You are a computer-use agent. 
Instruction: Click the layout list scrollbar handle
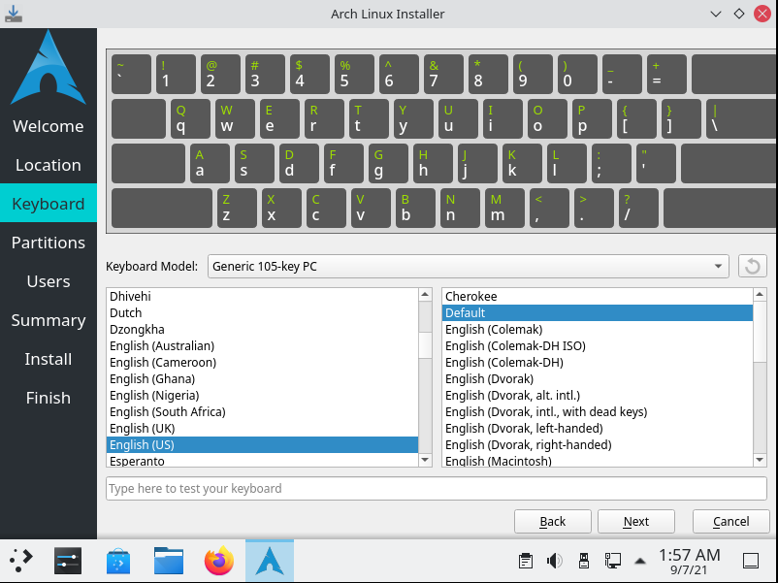(425, 345)
